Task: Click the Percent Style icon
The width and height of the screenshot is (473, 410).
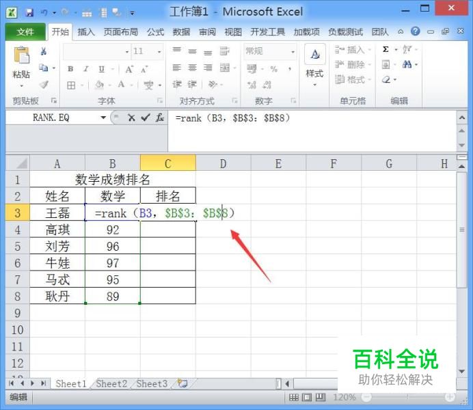Action: (x=273, y=69)
